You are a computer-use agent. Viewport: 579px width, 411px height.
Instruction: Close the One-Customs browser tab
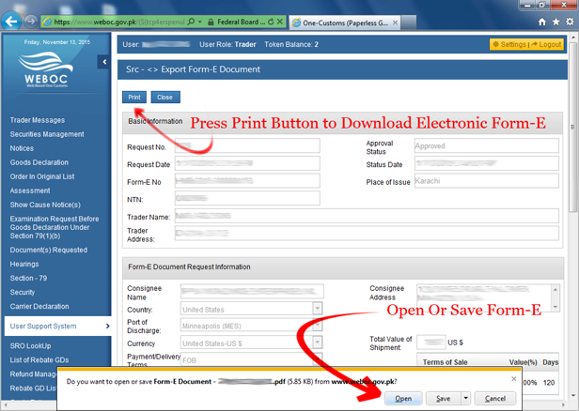395,23
